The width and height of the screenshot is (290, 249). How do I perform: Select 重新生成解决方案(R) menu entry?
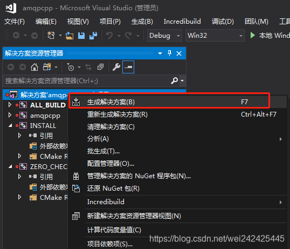[x=177, y=115]
